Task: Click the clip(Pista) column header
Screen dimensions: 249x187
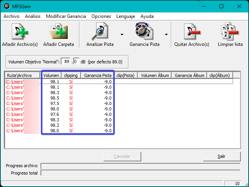Action: tap(125, 75)
